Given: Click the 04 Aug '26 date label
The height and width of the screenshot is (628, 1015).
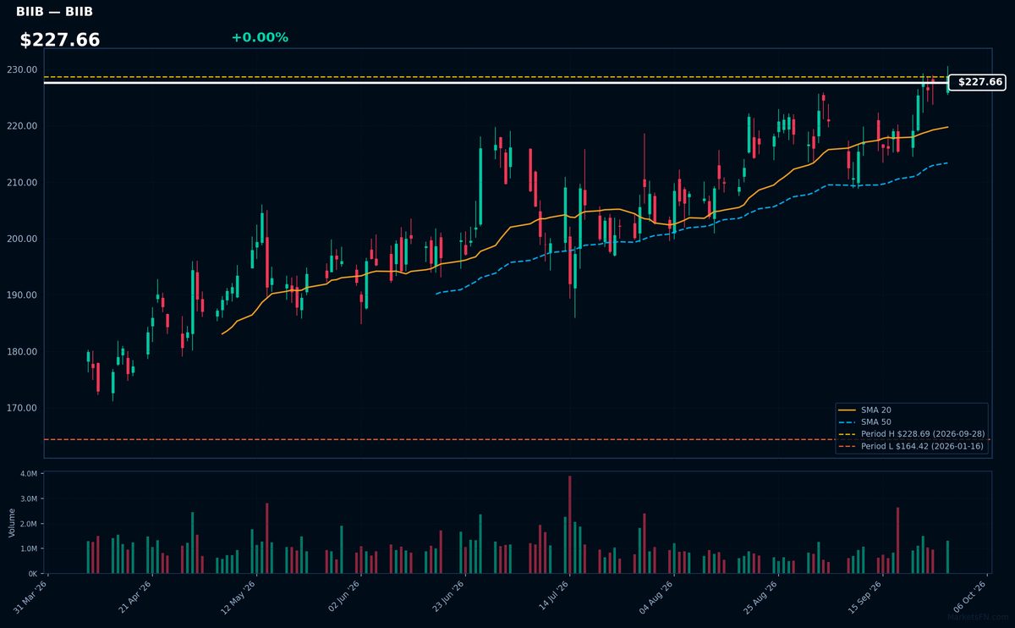Looking at the screenshot, I should pos(656,598).
